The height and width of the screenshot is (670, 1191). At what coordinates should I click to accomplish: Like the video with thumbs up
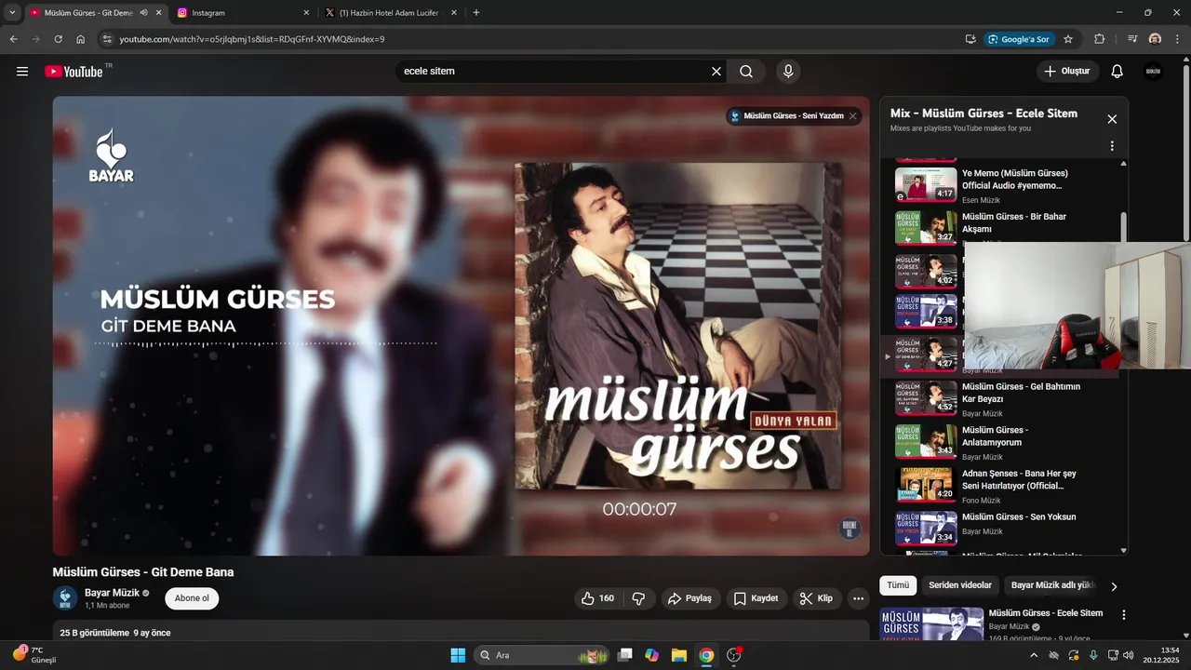tap(596, 598)
